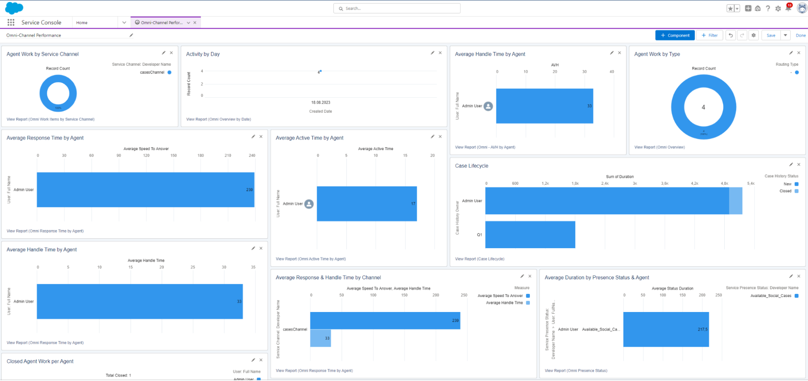The width and height of the screenshot is (808, 381).
Task: Open the Omni-Channel Performance tab dropdown
Action: [188, 23]
